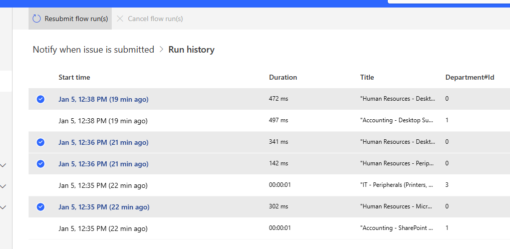Click Department#Id value 1 in the 497 ms row

pyautogui.click(x=447, y=120)
